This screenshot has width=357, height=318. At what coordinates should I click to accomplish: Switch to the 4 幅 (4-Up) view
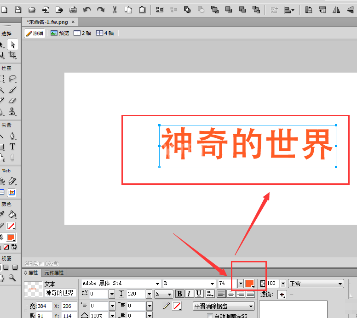pos(105,33)
